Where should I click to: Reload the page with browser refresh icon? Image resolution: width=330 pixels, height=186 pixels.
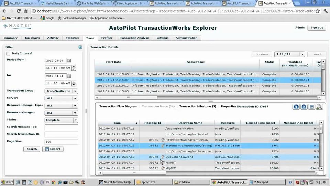(19, 11)
